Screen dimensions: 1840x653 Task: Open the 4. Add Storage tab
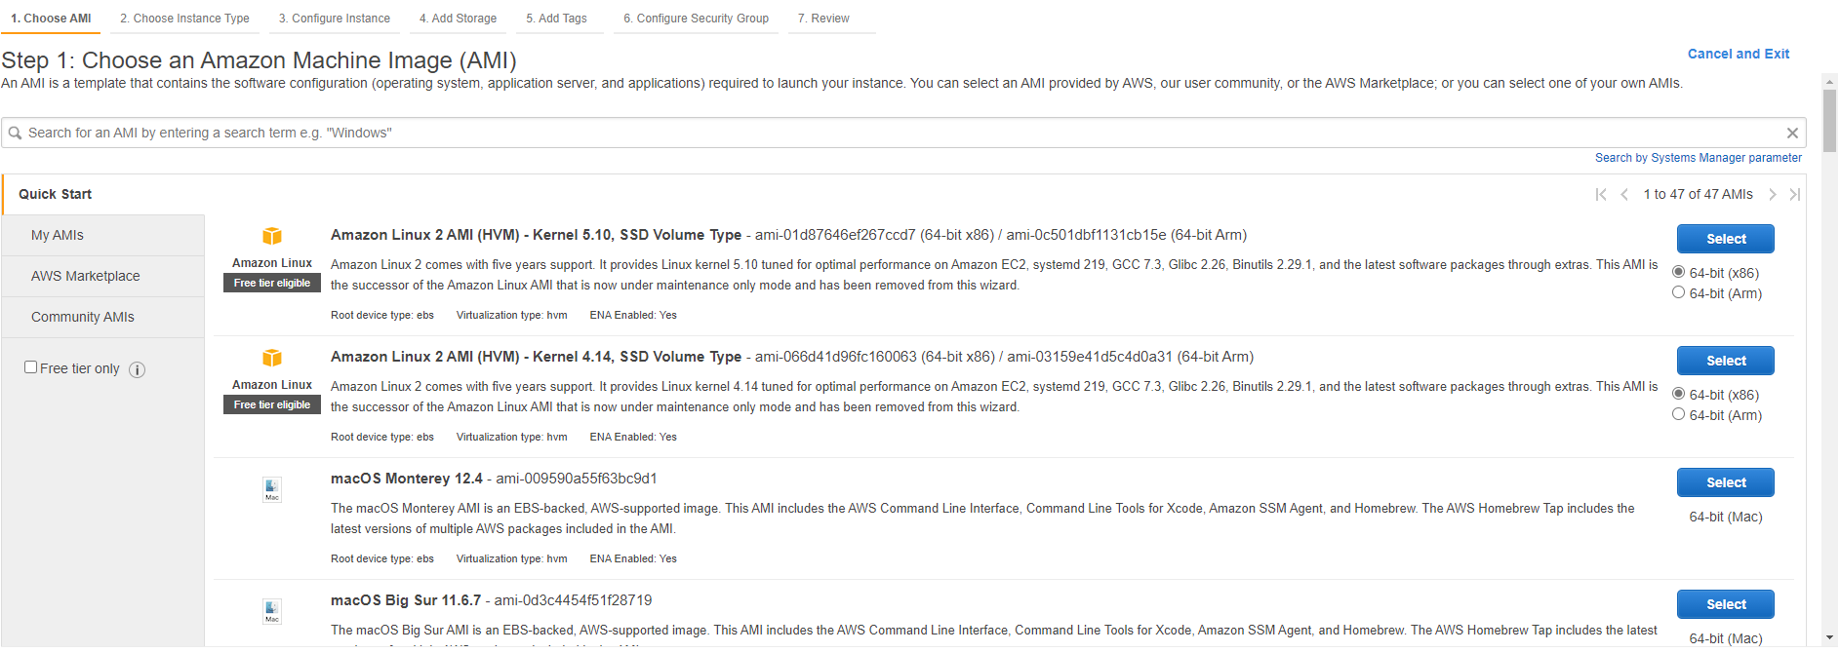[x=458, y=19]
